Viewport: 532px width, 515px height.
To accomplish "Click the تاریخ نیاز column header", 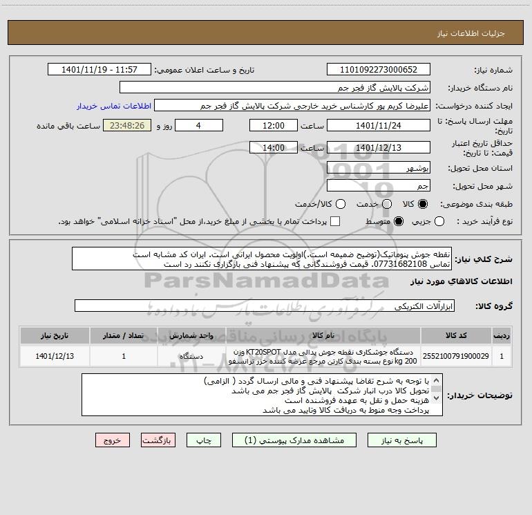I will tap(55, 335).
